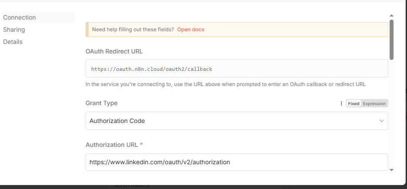The width and height of the screenshot is (407, 189).
Task: Click the scroll down arrow
Action: point(391,170)
